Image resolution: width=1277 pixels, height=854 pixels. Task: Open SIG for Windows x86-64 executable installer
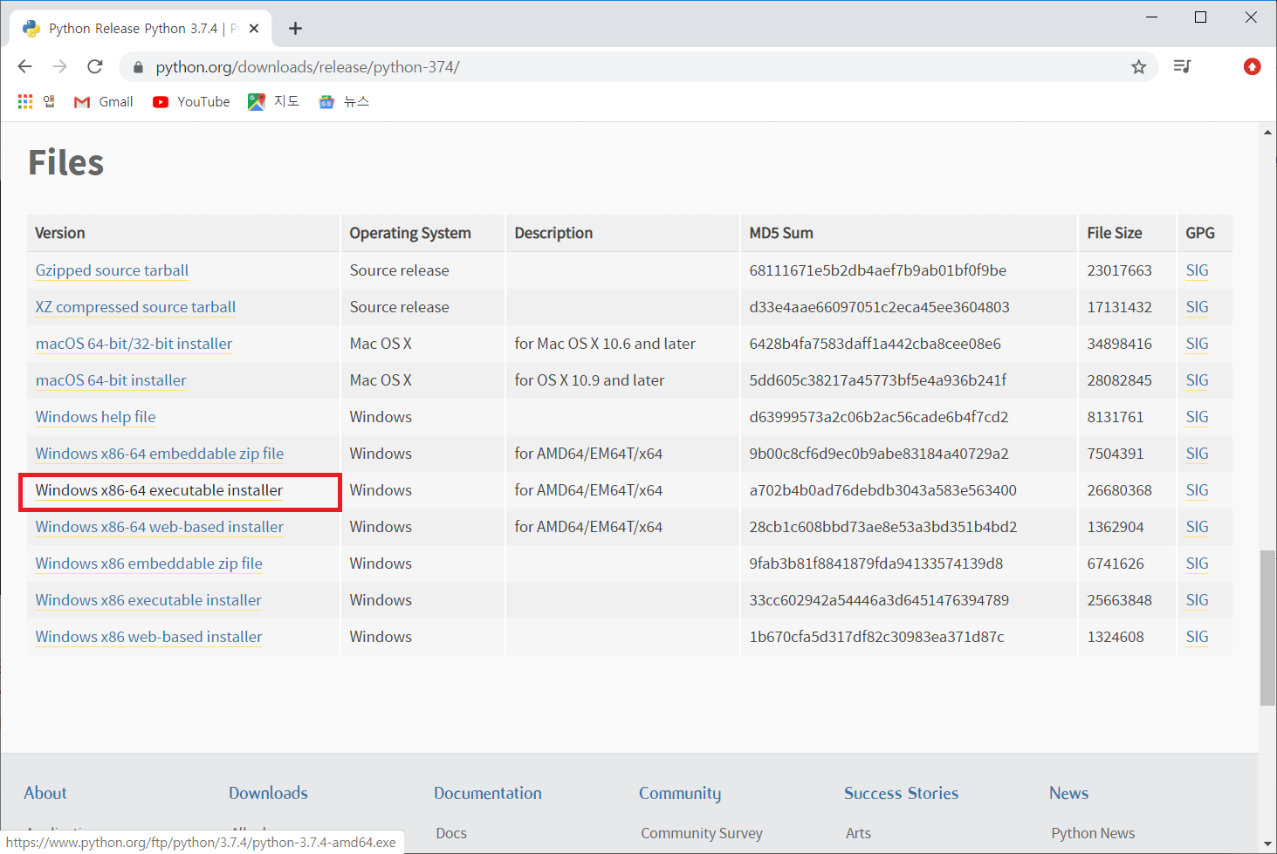tap(1198, 490)
